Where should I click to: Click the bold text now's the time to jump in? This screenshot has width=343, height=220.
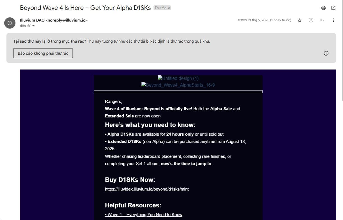[186, 164]
